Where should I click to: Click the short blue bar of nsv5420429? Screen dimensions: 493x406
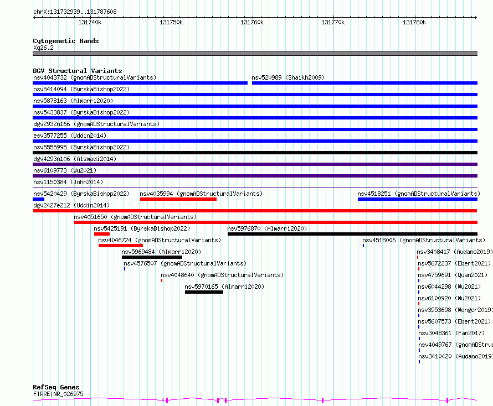tap(38, 199)
